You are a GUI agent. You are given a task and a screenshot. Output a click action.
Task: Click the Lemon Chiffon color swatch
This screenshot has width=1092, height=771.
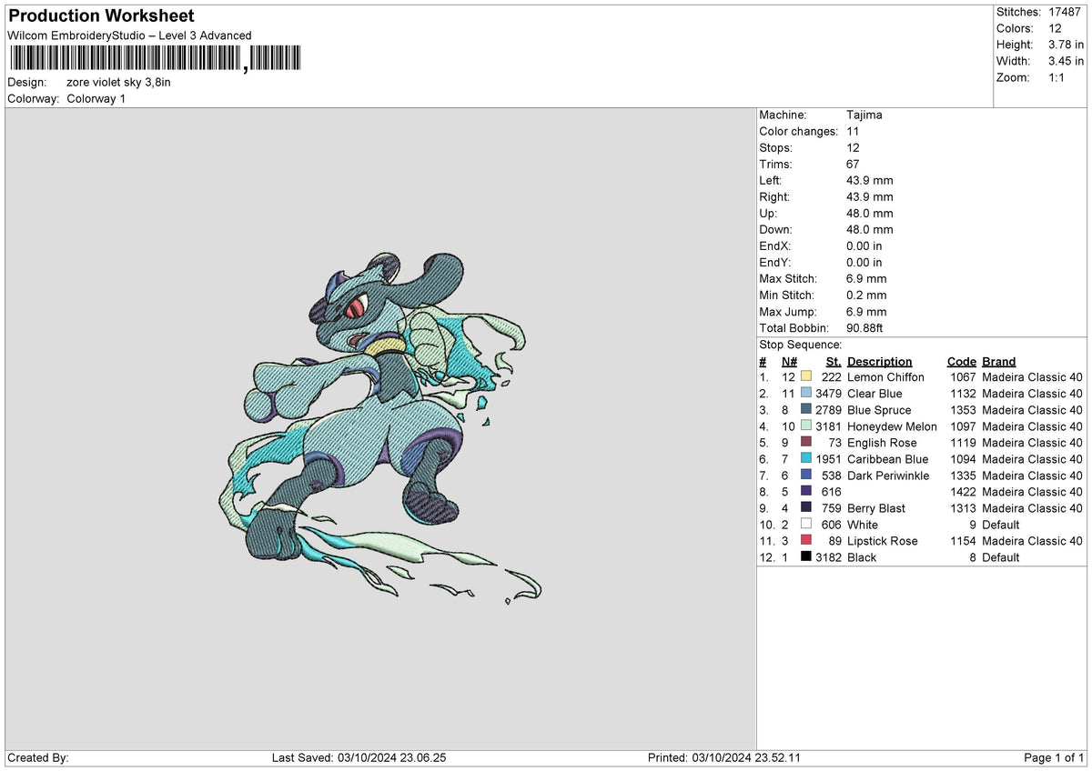[x=806, y=376]
